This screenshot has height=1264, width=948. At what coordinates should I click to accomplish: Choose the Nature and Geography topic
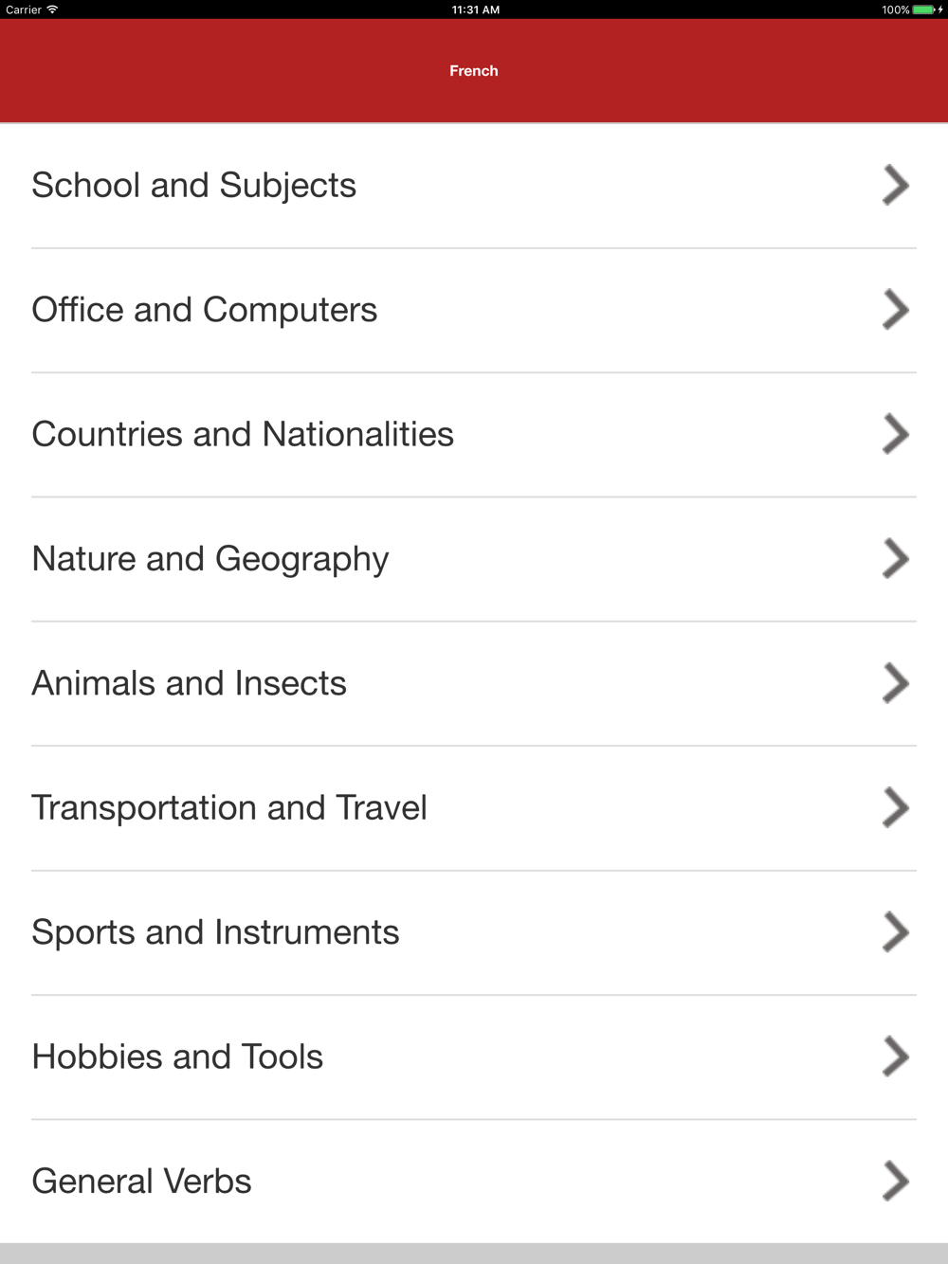pos(210,559)
